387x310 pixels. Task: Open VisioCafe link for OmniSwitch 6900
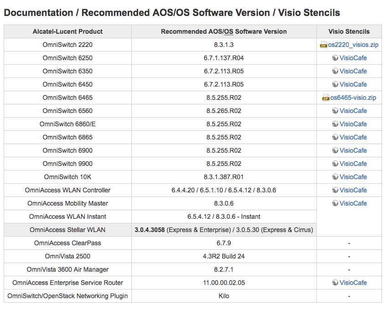pos(353,150)
